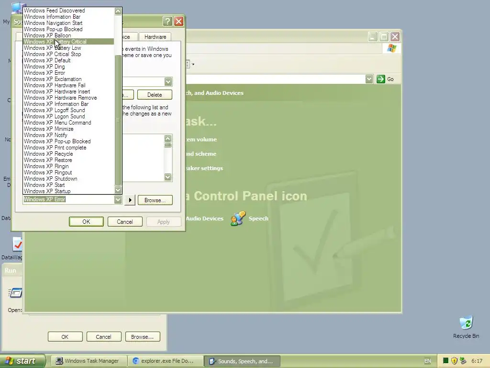This screenshot has width=490, height=368.
Task: Choose Windows XP Hardware Insert
Action: point(68,92)
